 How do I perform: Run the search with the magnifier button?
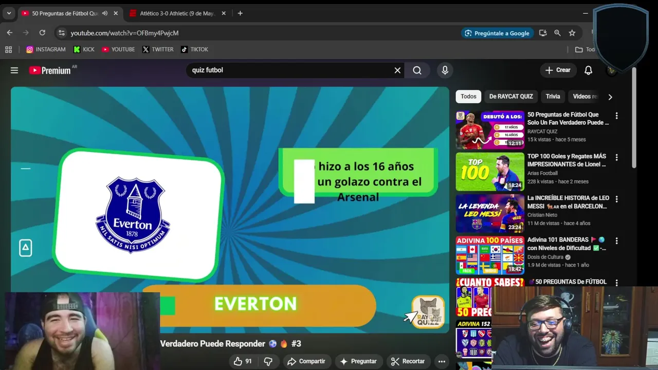pos(417,70)
